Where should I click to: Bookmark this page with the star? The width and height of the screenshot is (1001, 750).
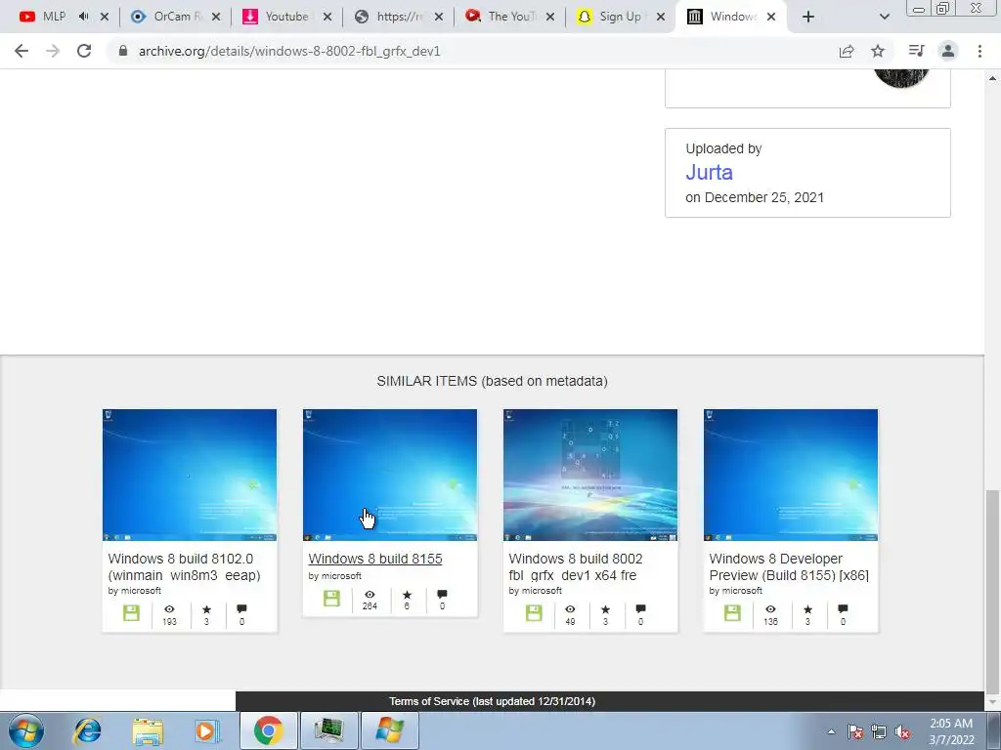pos(878,51)
